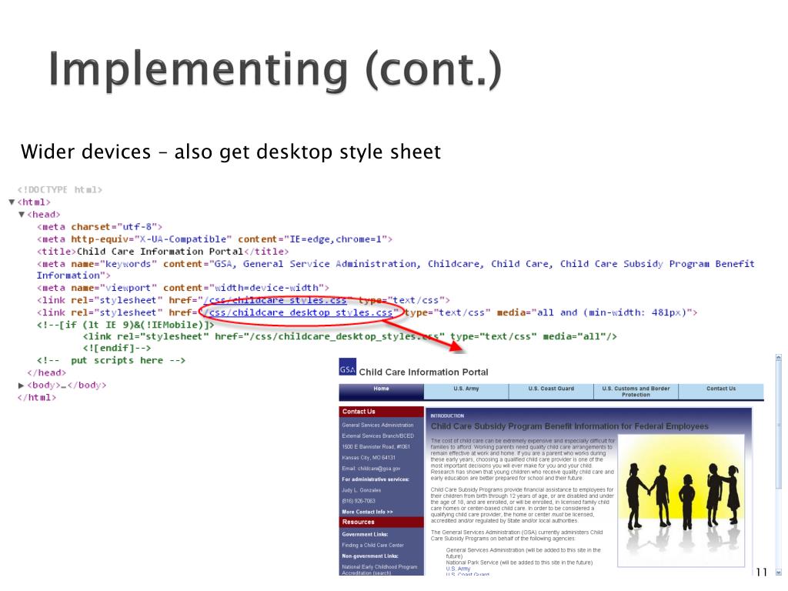The height and width of the screenshot is (591, 788).
Task: Select the 'put scripts here' comment line
Action: click(x=111, y=360)
